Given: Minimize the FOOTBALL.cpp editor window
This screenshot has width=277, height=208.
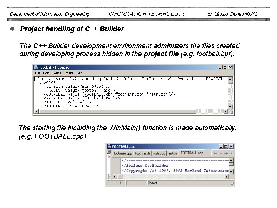Looking at the screenshot, I should coord(221,146).
